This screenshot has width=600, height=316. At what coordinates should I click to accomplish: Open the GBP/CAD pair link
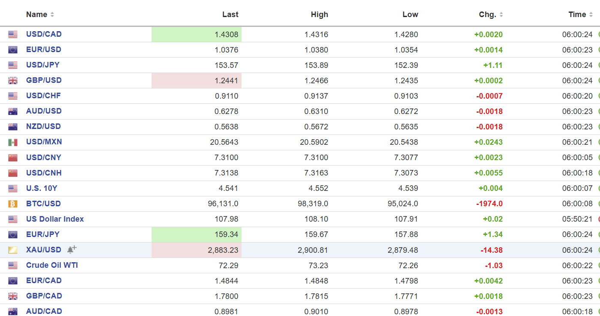[x=44, y=296]
